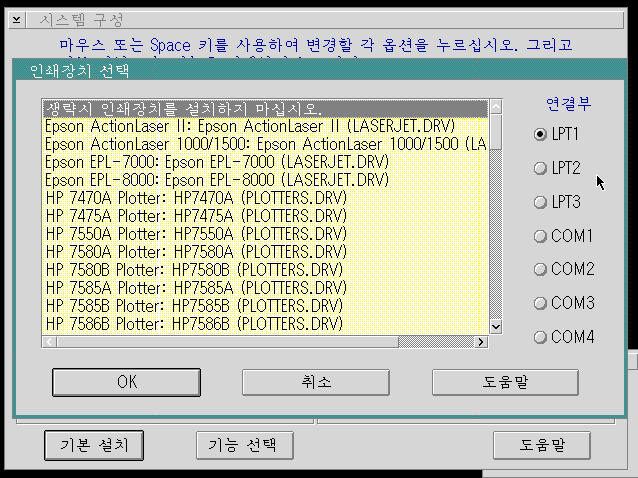
Task: Select Epson EPL-8000 printer entry
Action: pyautogui.click(x=266, y=180)
